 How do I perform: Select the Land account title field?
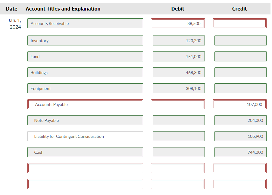pos(85,56)
